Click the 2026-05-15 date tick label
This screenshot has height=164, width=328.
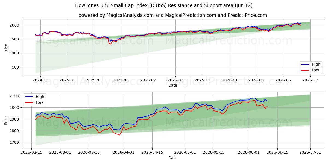click(214, 153)
